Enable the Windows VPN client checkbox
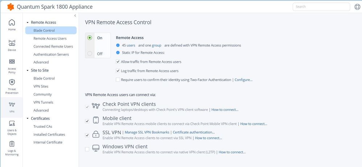The width and height of the screenshot is (362, 167). pos(87,149)
